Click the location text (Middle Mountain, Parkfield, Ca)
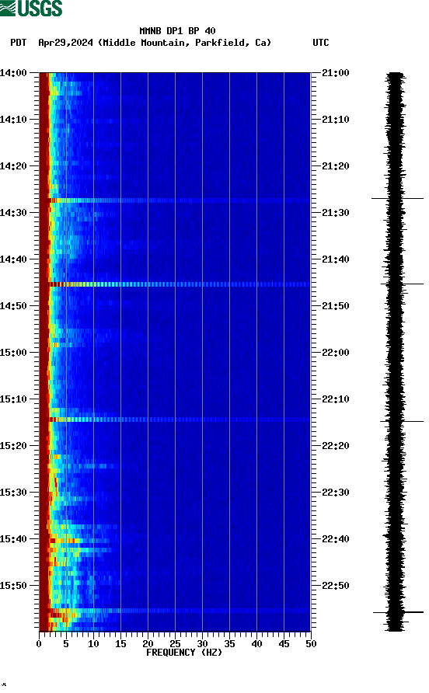The width and height of the screenshot is (429, 693). [x=184, y=43]
